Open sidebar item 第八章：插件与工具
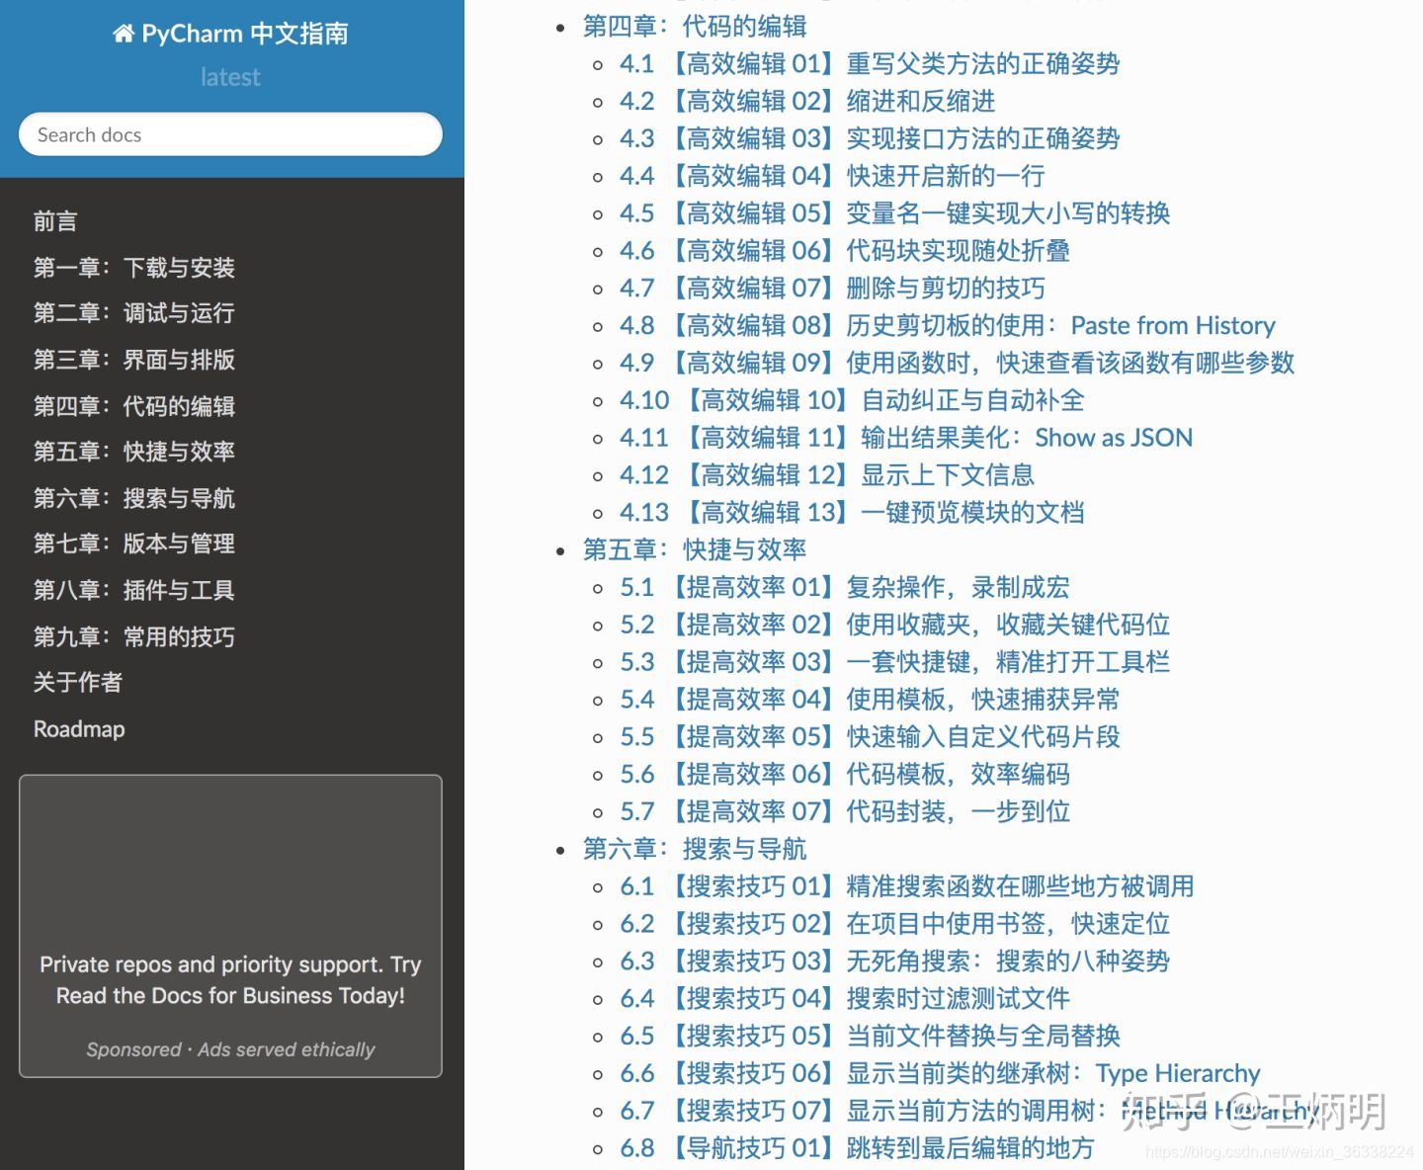The width and height of the screenshot is (1423, 1170). tap(134, 590)
